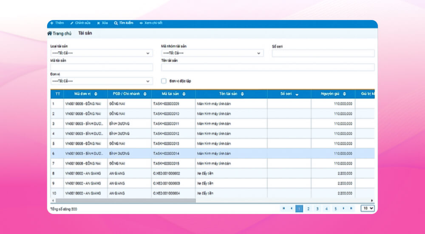Click AN GIANG branch in row 8
Image resolution: width=425 pixels, height=234 pixels.
tap(117, 173)
